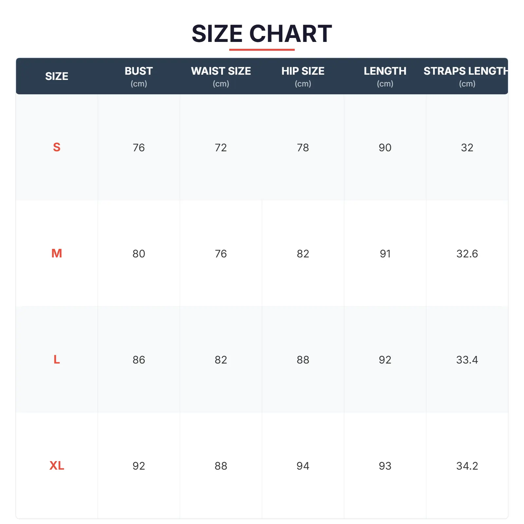
Task: Click straps length value 34.2
Action: (x=467, y=466)
